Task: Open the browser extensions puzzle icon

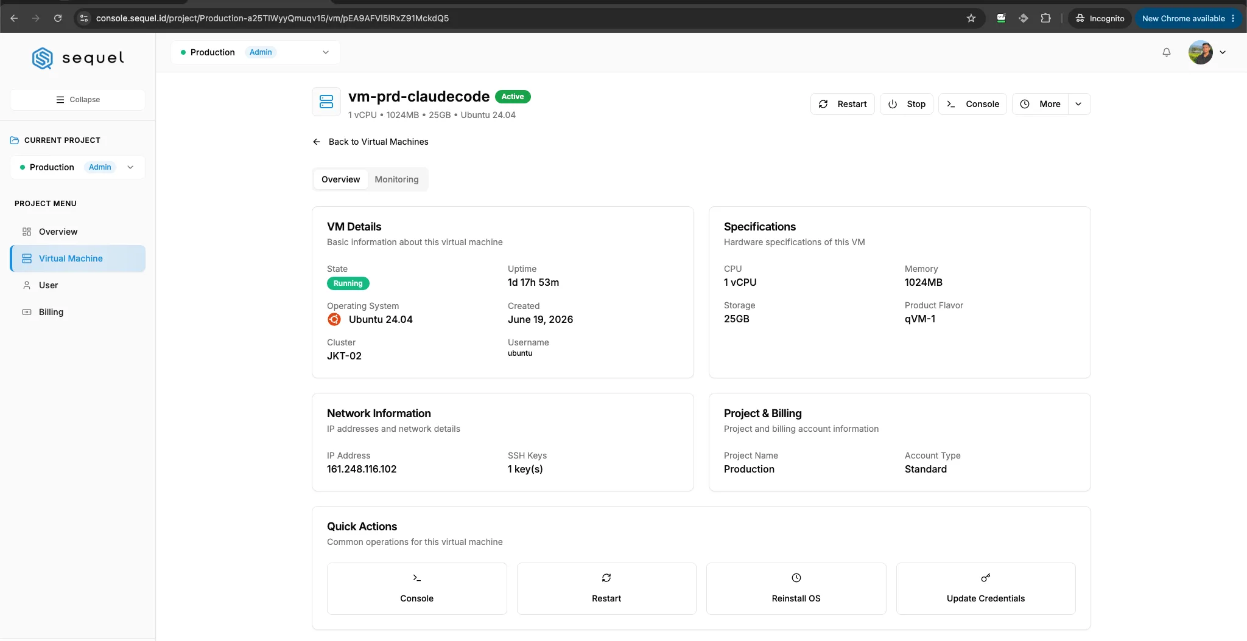Action: pos(1045,18)
